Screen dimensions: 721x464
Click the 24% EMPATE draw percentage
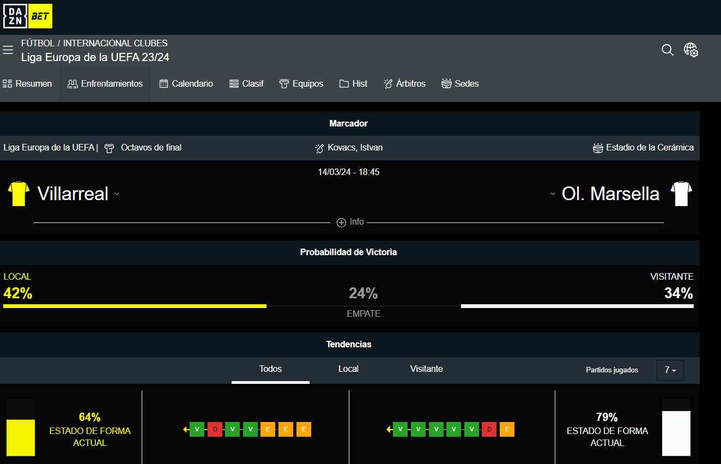click(363, 294)
